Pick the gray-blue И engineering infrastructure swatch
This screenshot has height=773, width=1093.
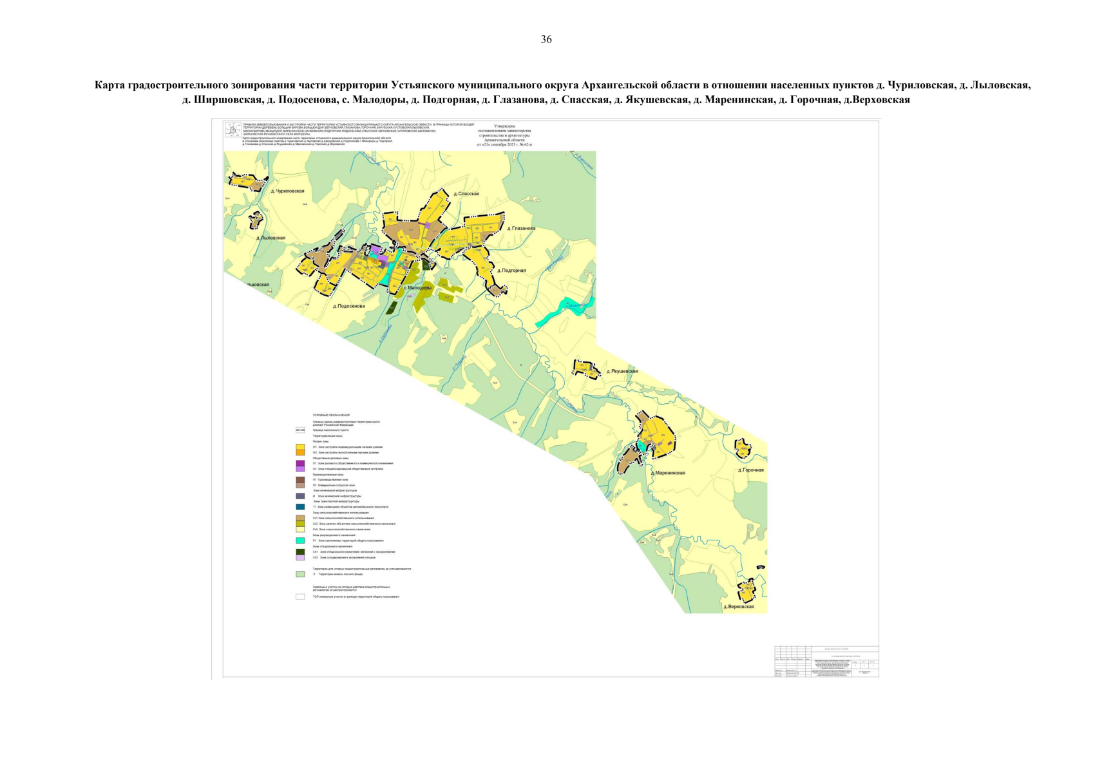[300, 496]
